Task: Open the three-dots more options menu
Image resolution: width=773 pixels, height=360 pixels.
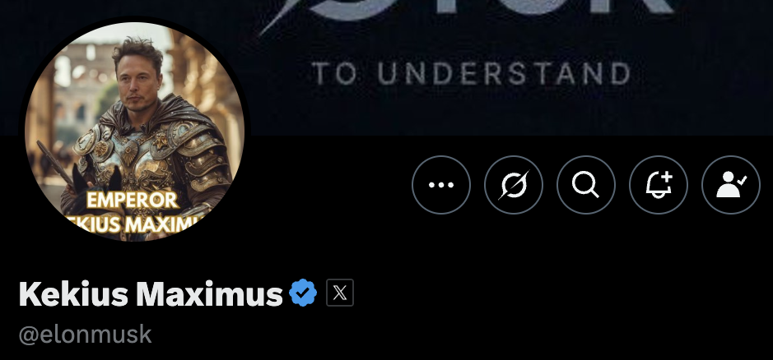Action: 441,185
